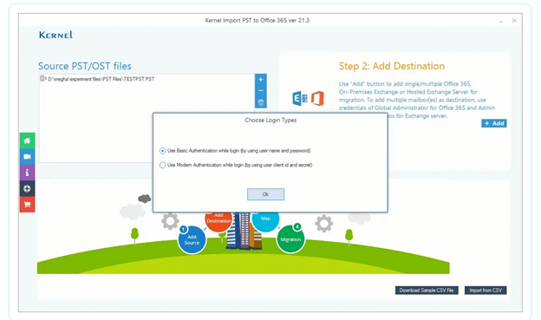
Task: Click the red shopping cart icon
Action: click(27, 205)
